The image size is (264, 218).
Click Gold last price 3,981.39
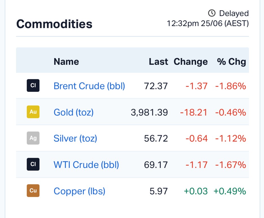coord(149,112)
